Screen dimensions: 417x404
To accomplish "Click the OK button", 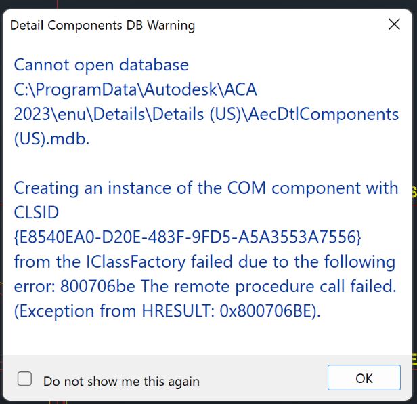I will click(x=364, y=378).
